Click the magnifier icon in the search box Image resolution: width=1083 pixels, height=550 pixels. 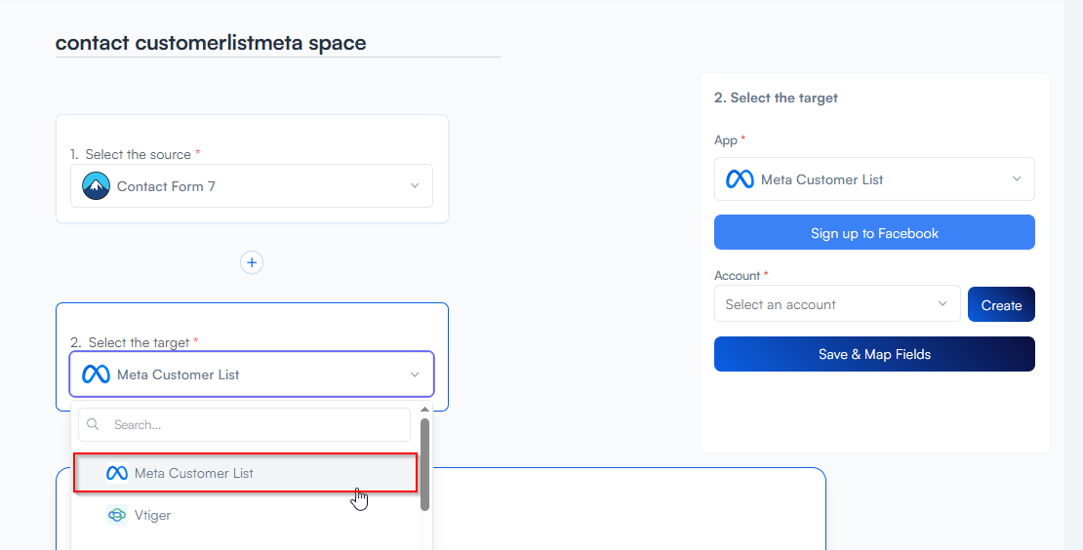point(94,425)
